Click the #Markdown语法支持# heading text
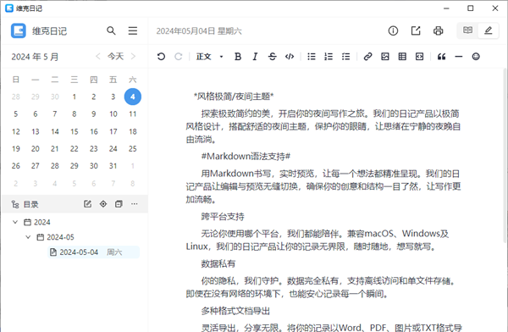 [246, 157]
